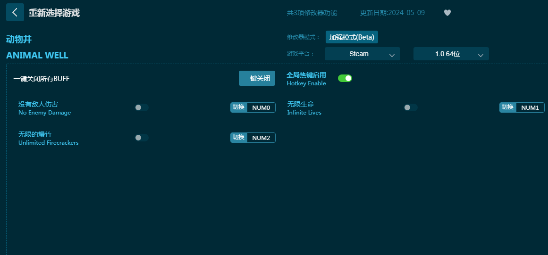Click the No Enemy Damage label
Image resolution: width=548 pixels, height=255 pixels.
[45, 113]
